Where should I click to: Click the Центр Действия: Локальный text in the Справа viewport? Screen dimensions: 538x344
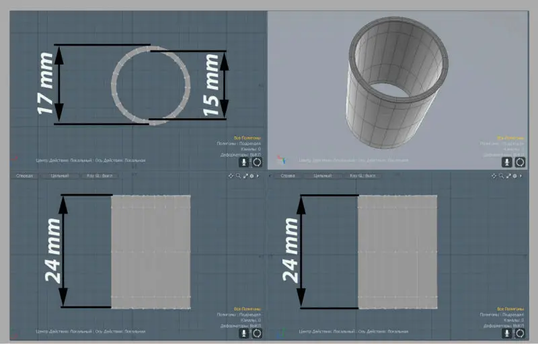[328, 331]
